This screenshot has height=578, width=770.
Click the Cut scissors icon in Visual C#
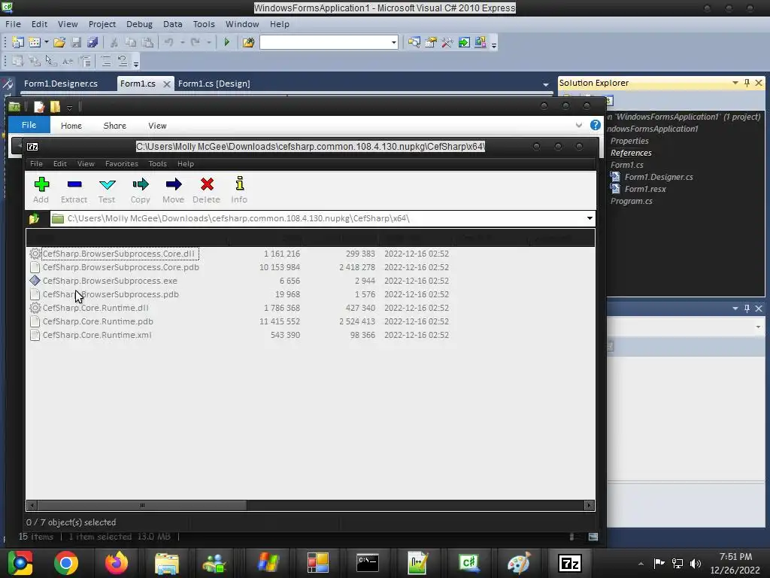pos(114,42)
